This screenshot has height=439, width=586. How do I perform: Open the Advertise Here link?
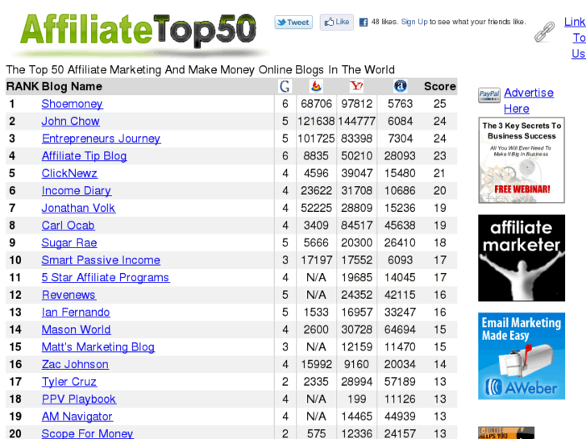(529, 101)
